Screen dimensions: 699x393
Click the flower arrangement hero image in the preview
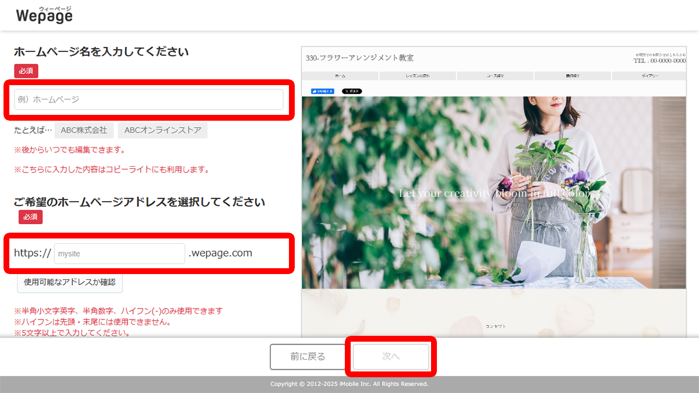[x=493, y=192]
